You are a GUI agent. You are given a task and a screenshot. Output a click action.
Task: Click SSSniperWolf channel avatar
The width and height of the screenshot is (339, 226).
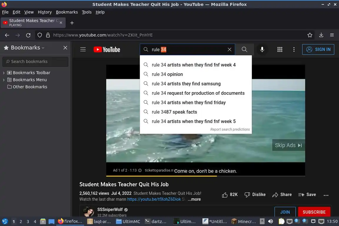point(88,212)
